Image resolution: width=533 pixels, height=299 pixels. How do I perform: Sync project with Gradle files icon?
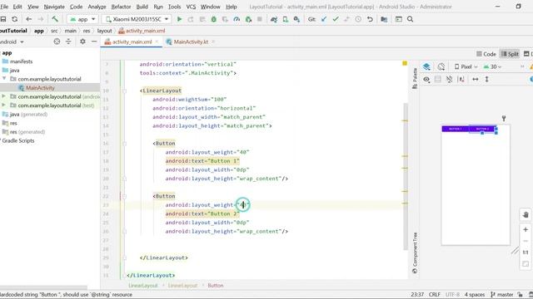click(274, 19)
